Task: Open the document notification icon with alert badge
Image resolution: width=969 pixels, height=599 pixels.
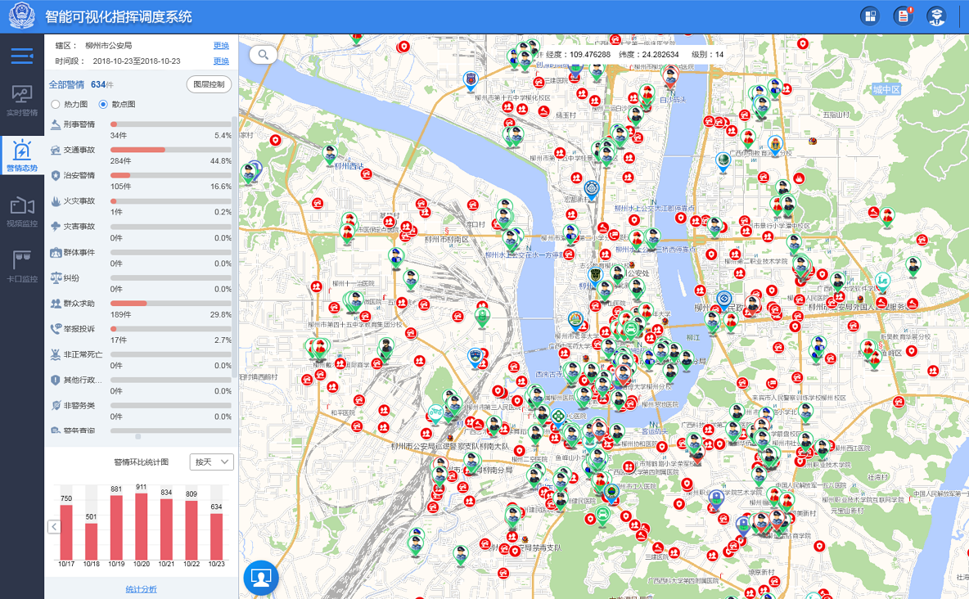Action: (903, 16)
